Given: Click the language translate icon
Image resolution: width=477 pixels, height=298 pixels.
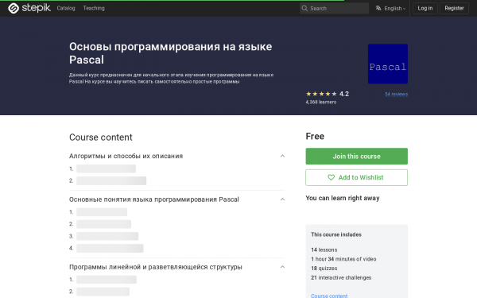Looking at the screenshot, I should click(x=378, y=8).
